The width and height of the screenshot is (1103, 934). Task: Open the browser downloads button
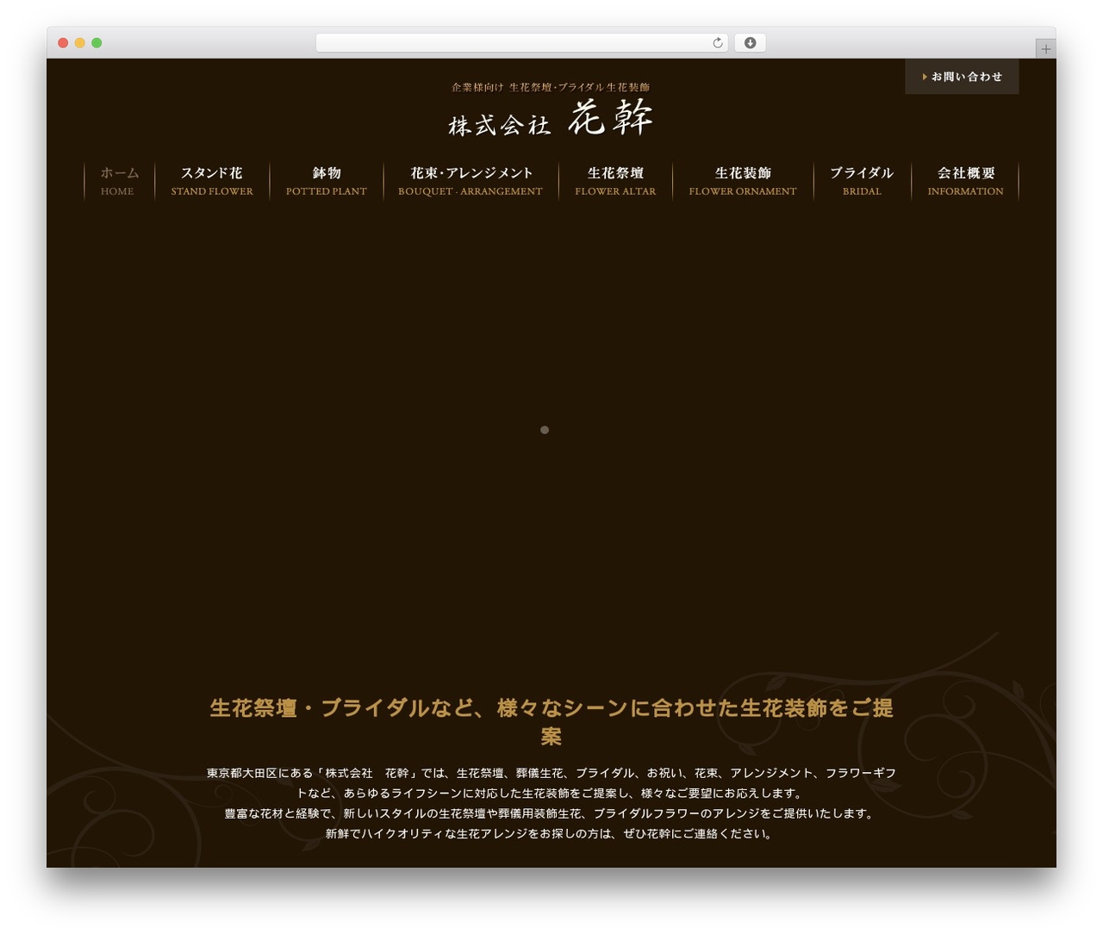750,43
